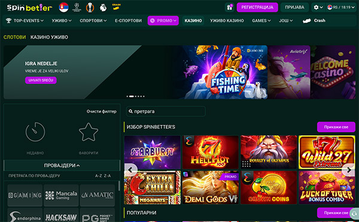Open the Luck of Tiger Bonus Combo game
359x222 pixels.
click(327, 187)
